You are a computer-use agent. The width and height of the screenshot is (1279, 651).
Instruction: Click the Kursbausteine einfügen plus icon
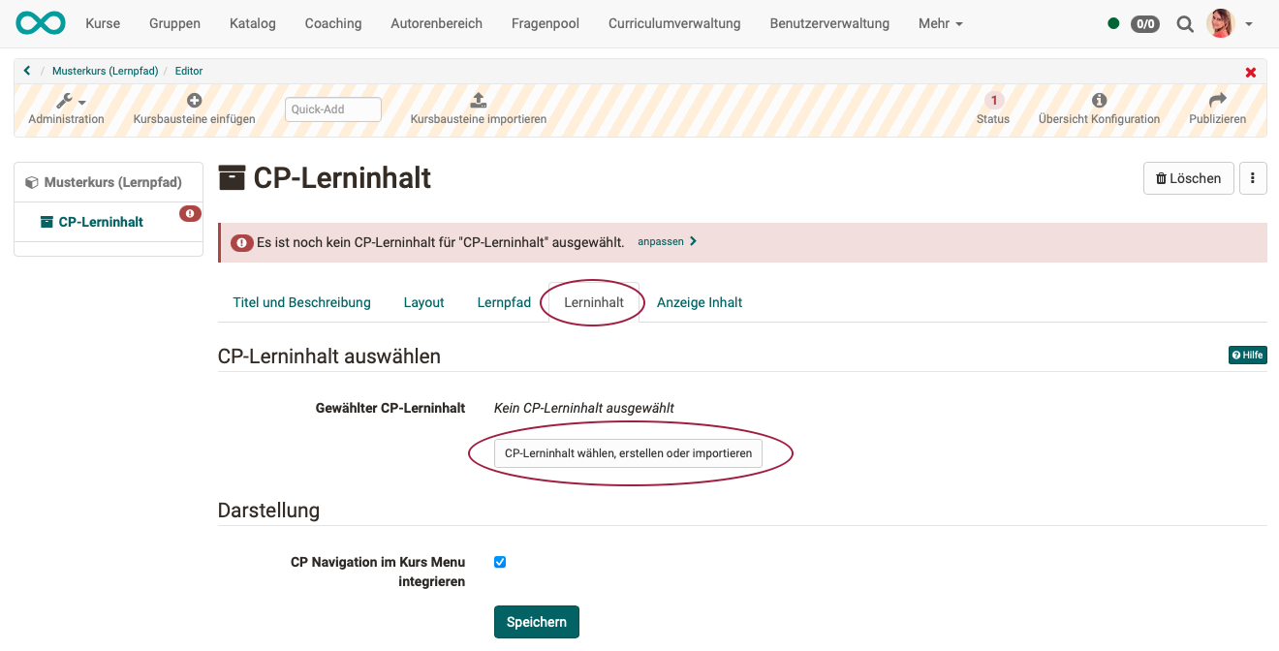[x=194, y=98]
